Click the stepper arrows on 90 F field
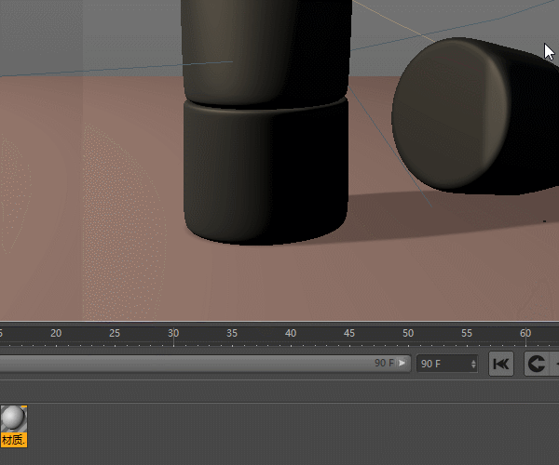 point(473,364)
